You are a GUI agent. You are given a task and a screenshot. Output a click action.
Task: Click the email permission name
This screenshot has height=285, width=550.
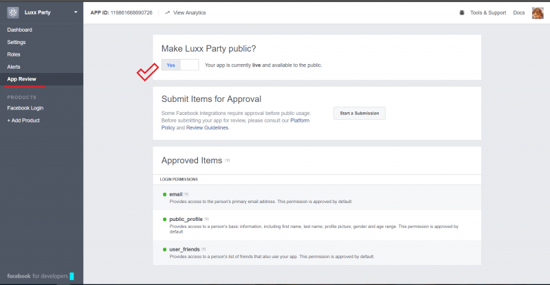click(x=176, y=194)
